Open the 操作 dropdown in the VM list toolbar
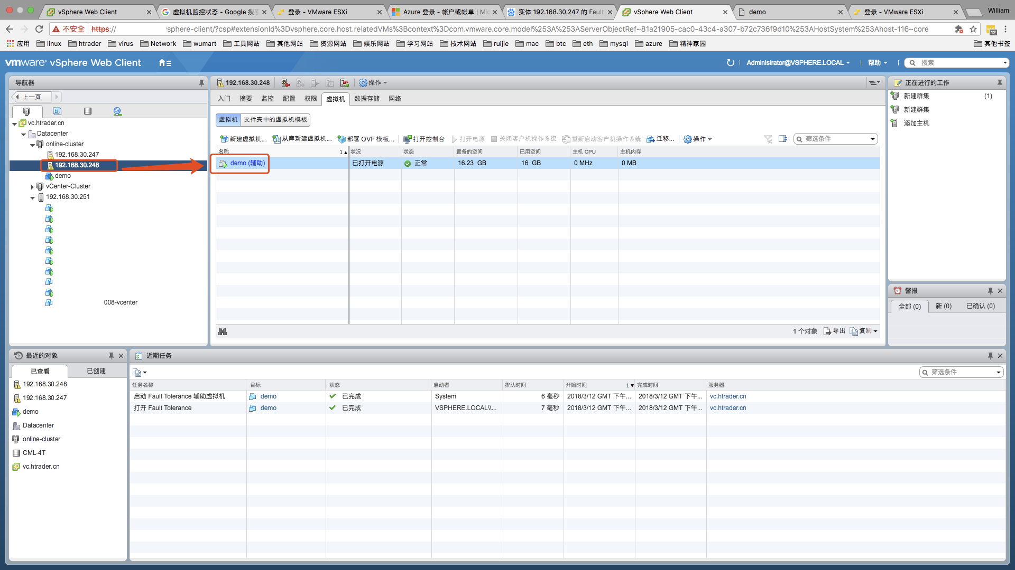 click(x=697, y=139)
